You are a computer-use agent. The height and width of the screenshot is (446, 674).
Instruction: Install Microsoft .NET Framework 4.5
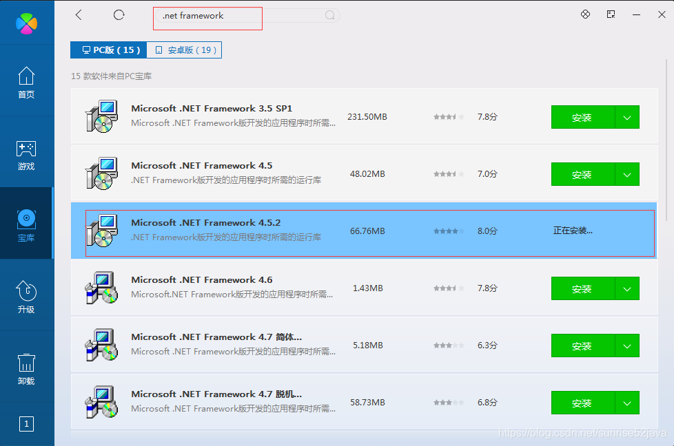[583, 174]
